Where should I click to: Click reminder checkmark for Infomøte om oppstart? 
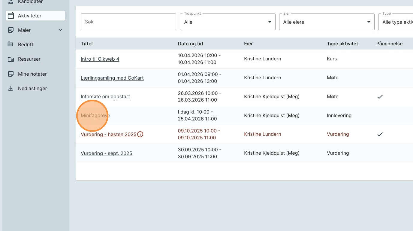click(x=380, y=97)
